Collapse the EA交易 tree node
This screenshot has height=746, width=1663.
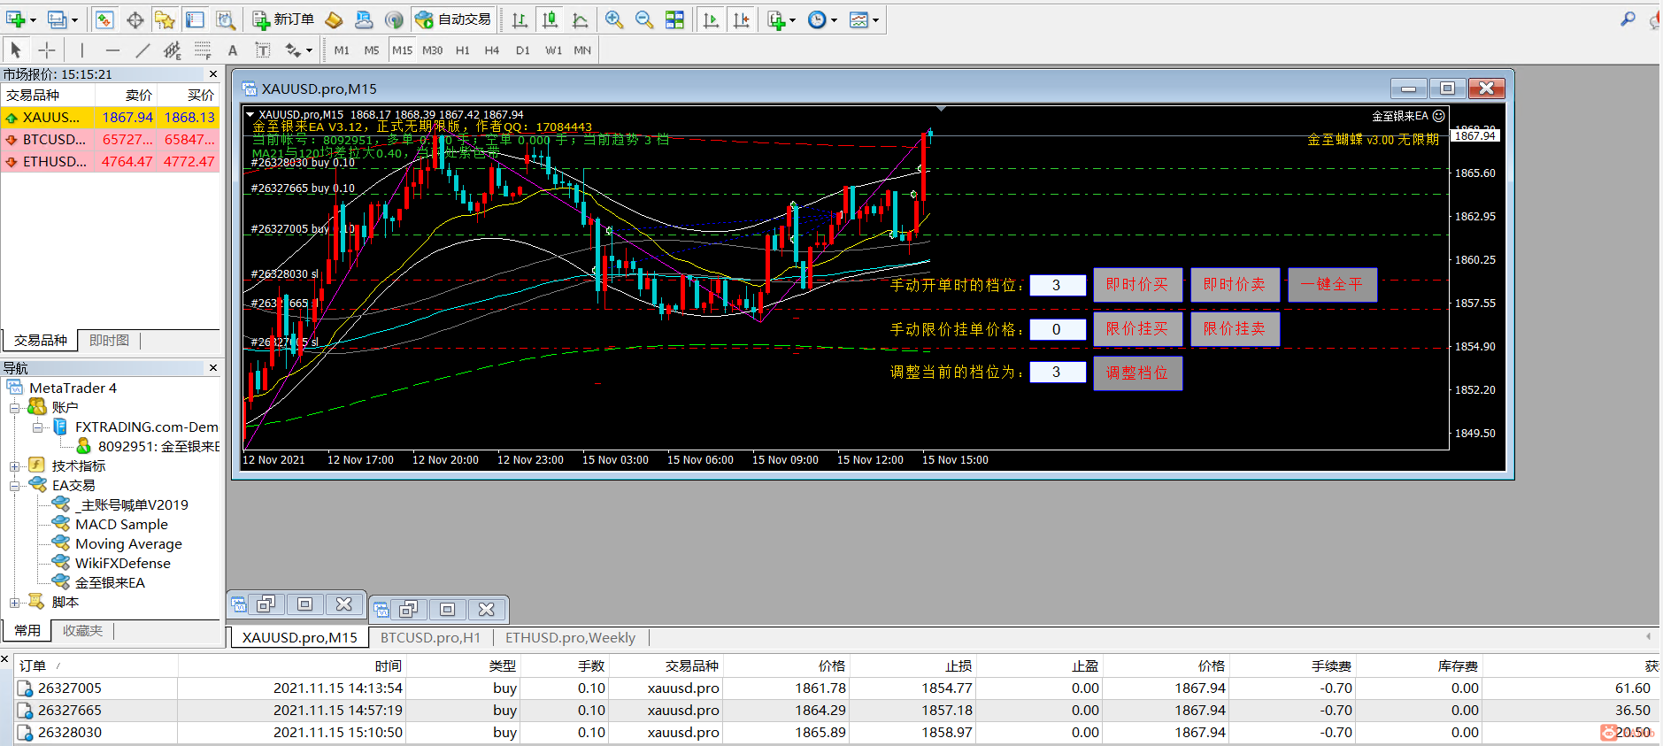click(14, 486)
